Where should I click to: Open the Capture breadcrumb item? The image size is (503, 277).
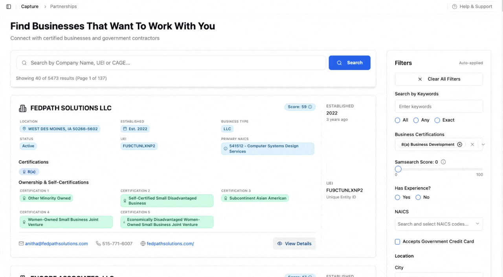[29, 6]
